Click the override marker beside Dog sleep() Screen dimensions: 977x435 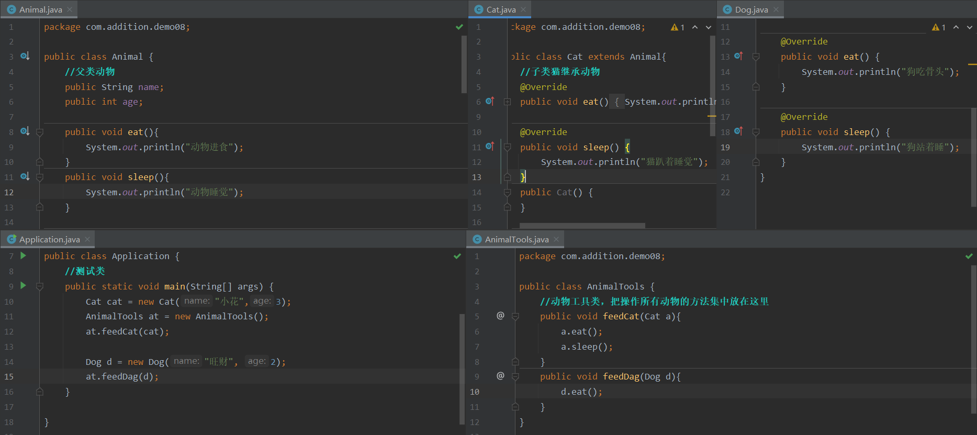pyautogui.click(x=738, y=131)
